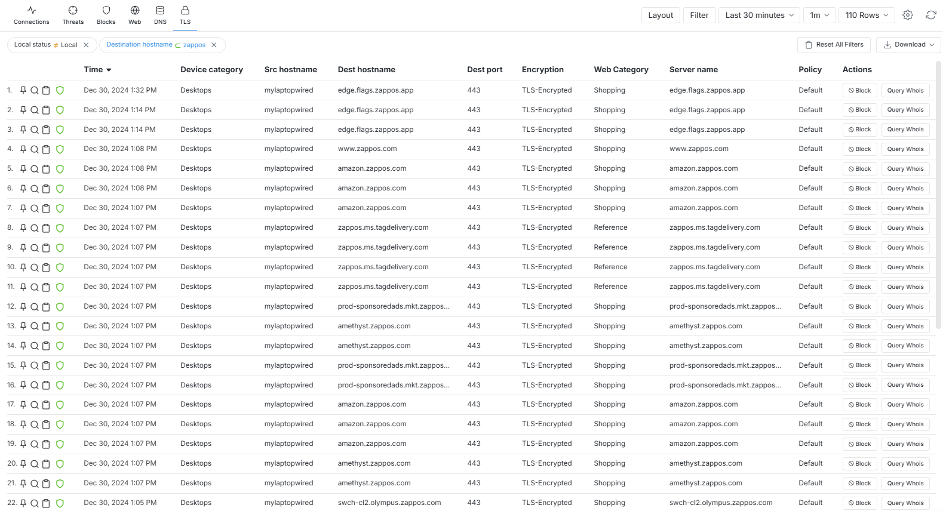
Task: Click the vertical scrollbar on the table
Action: pos(938,195)
